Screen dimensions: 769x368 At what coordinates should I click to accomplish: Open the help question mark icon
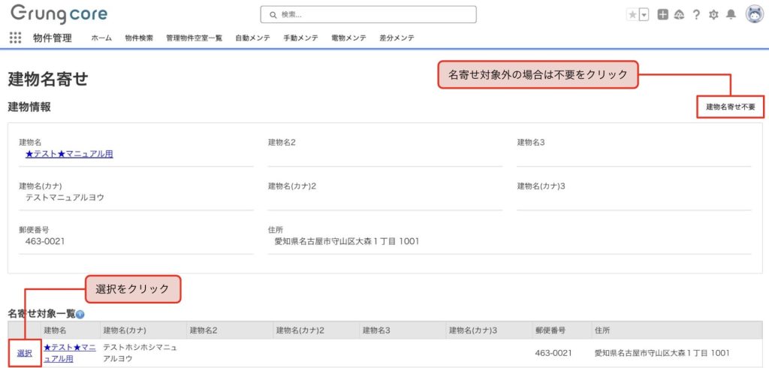[x=696, y=15]
